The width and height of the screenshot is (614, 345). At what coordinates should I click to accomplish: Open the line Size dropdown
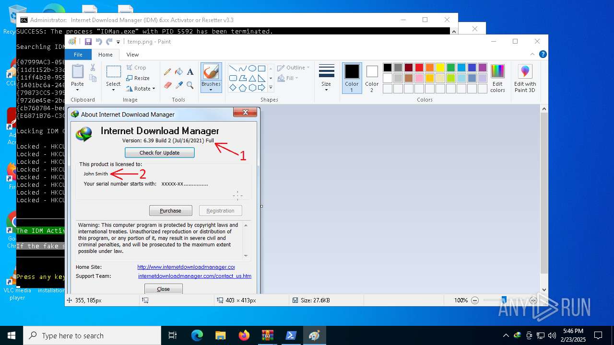pos(326,78)
